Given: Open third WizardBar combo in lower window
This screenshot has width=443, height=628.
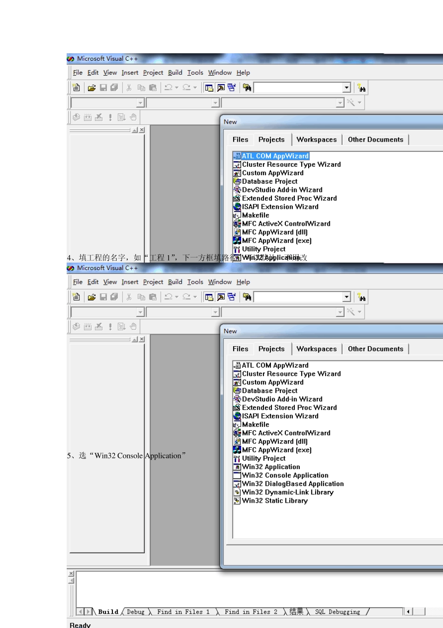Looking at the screenshot, I should click(340, 312).
